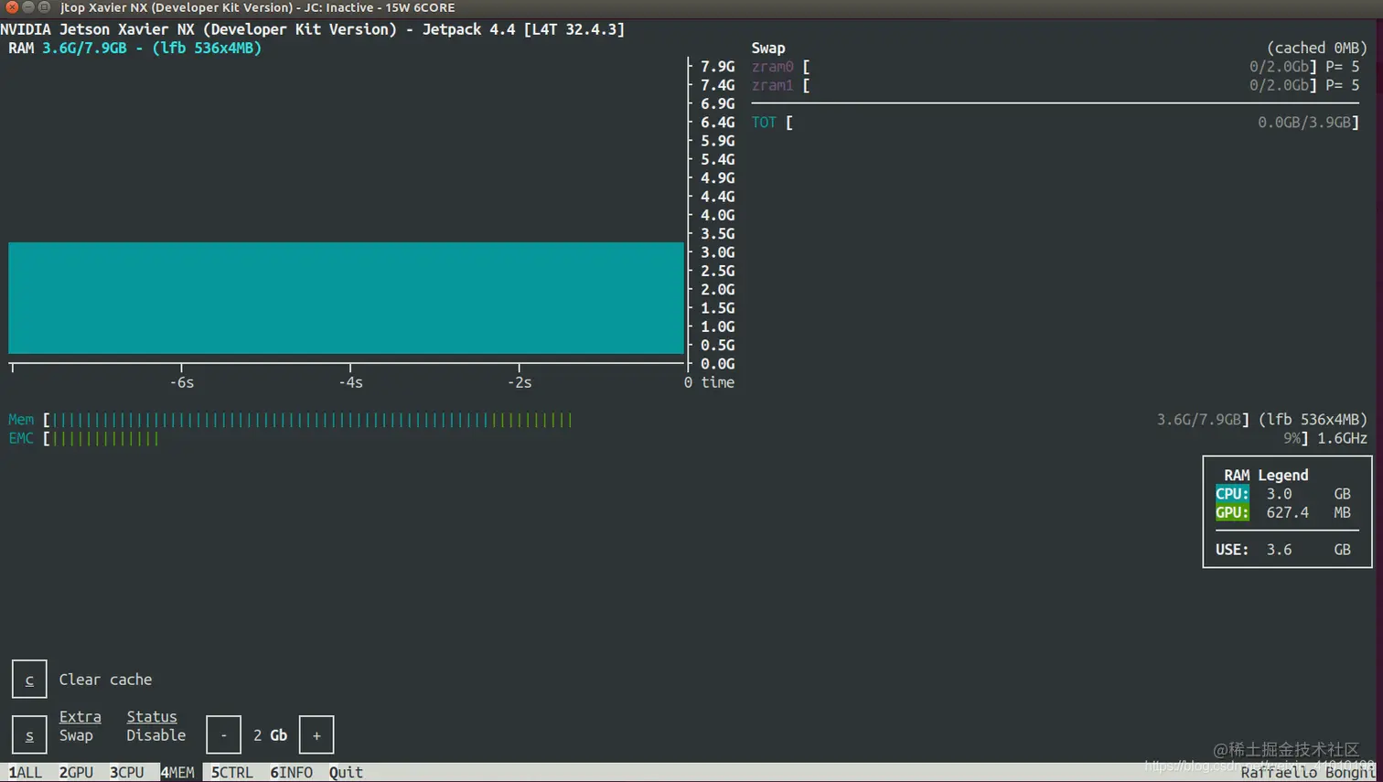This screenshot has height=782, width=1383.
Task: Click the '-6s' time axis label
Action: click(182, 383)
